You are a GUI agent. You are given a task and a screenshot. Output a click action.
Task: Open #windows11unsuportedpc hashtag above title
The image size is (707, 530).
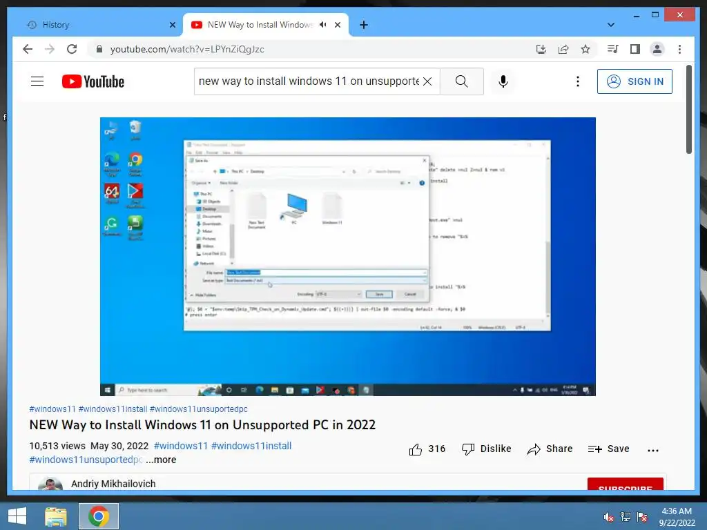[x=198, y=409]
